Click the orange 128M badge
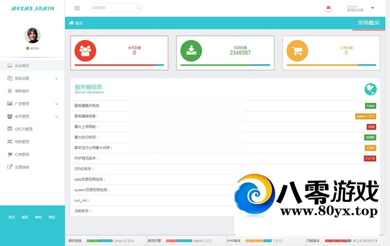The height and width of the screenshot is (246, 390). click(370, 148)
